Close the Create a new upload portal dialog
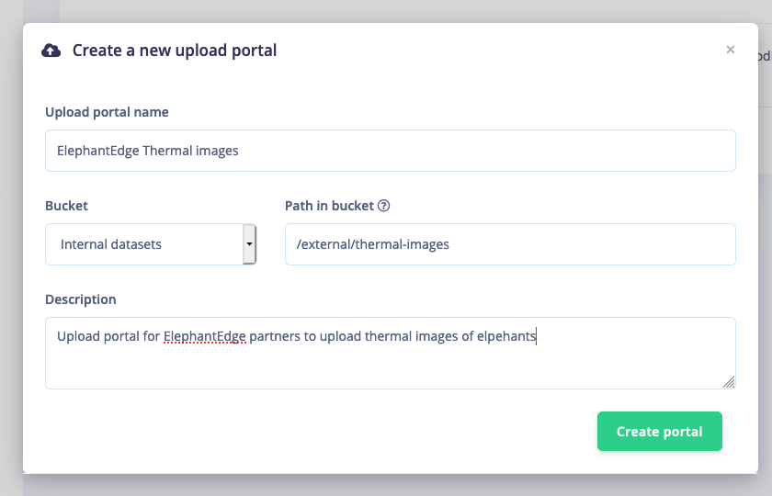Image resolution: width=772 pixels, height=496 pixels. (x=731, y=50)
